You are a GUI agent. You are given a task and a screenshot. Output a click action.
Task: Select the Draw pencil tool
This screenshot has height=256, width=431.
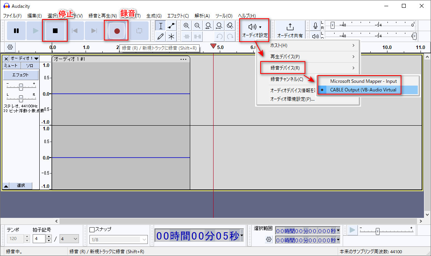[161, 36]
